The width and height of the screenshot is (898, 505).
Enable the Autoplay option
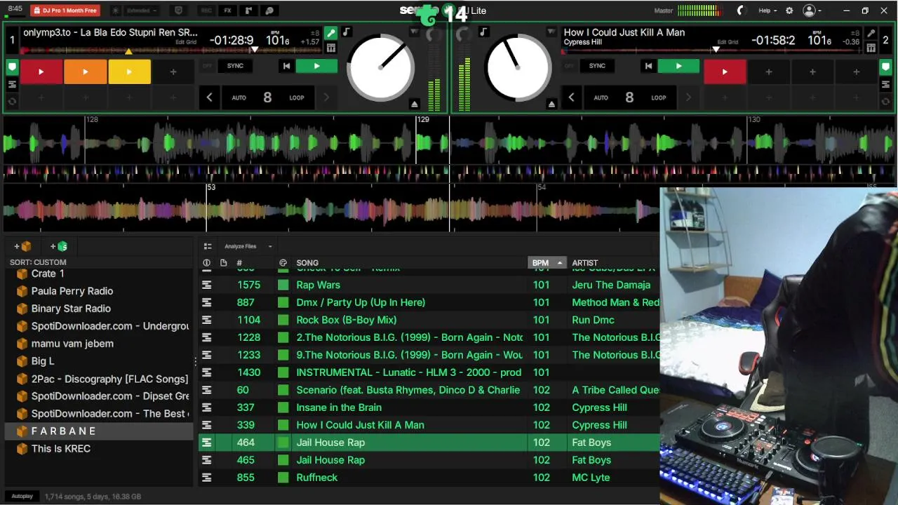click(x=22, y=496)
